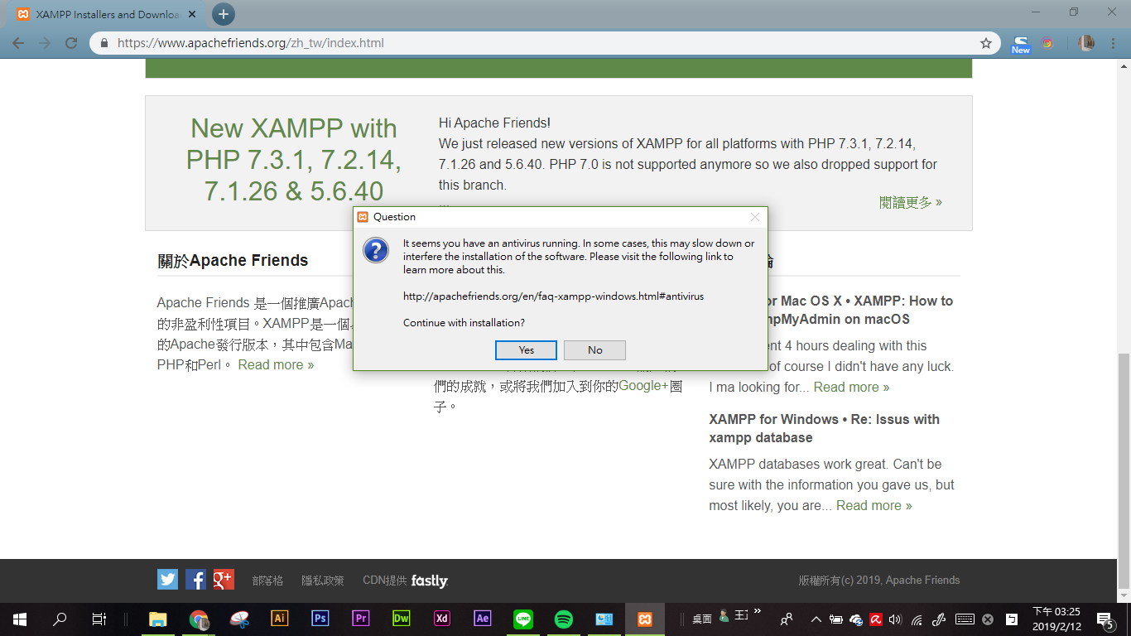Click the page vertical scrollbar thumb
Viewport: 1131px width, 636px height.
(x=1123, y=470)
